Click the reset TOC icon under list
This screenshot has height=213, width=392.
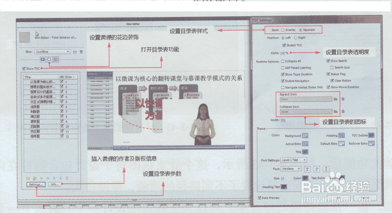pos(35,178)
